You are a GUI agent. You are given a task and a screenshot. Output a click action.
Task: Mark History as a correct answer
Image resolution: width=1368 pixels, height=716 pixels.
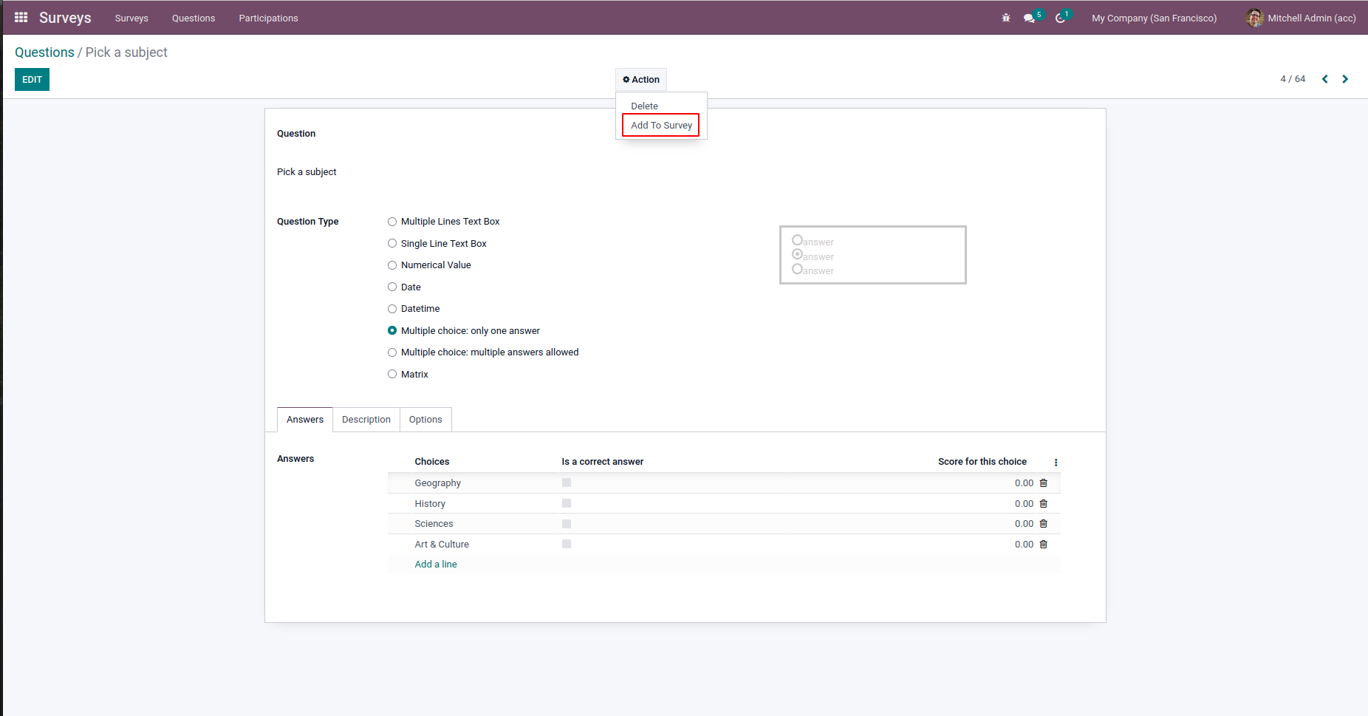pos(567,504)
